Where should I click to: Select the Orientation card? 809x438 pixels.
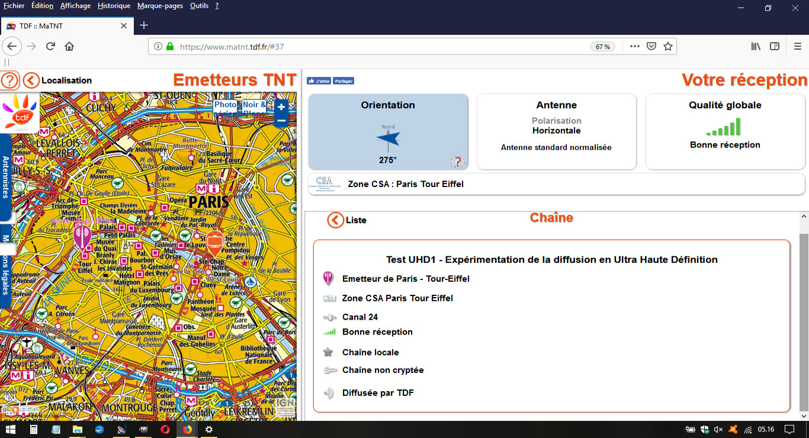point(389,131)
